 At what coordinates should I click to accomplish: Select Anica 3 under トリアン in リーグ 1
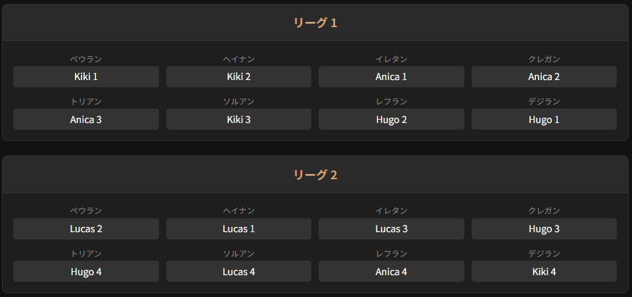coord(86,120)
